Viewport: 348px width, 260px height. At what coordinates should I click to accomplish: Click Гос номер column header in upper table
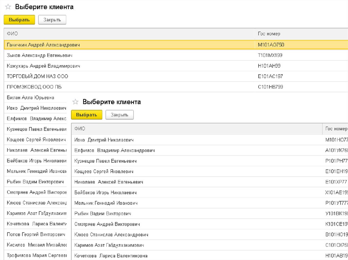click(x=269, y=34)
